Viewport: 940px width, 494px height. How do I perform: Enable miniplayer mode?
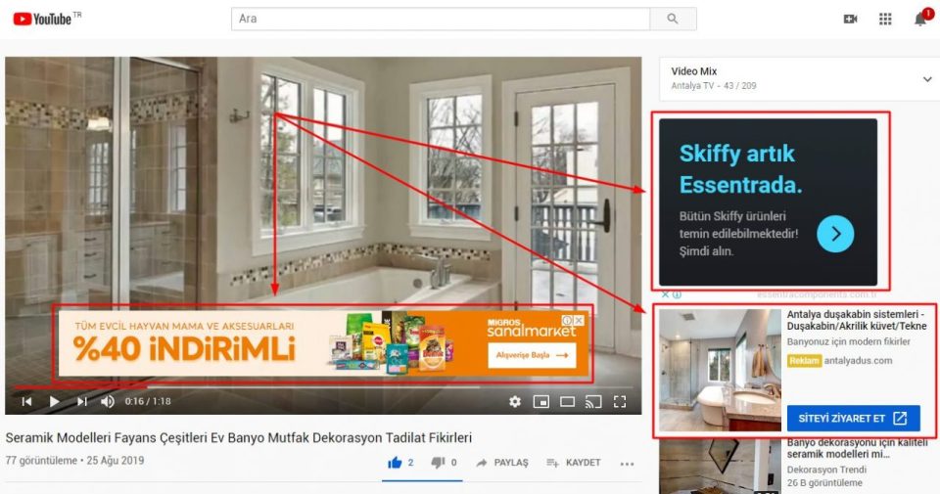[541, 401]
